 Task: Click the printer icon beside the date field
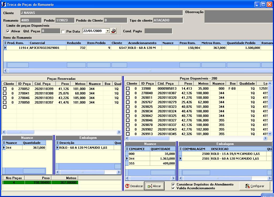[x=113, y=31]
